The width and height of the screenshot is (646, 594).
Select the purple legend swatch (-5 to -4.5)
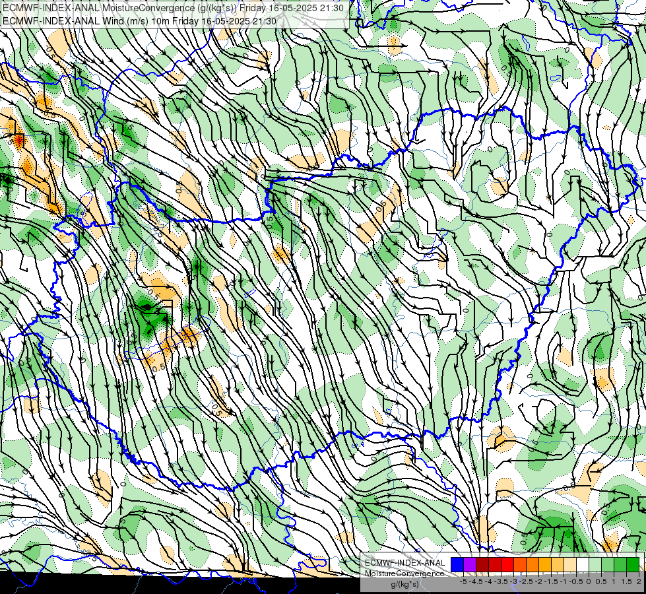[470, 564]
